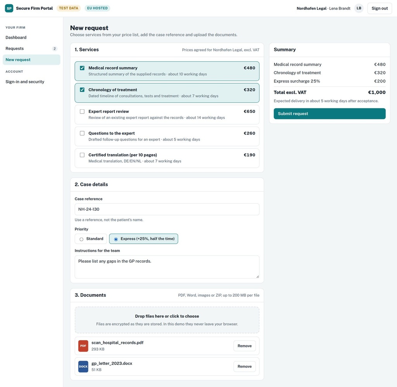
Task: Click the Secure Firm Portal title
Action: pyautogui.click(x=35, y=9)
